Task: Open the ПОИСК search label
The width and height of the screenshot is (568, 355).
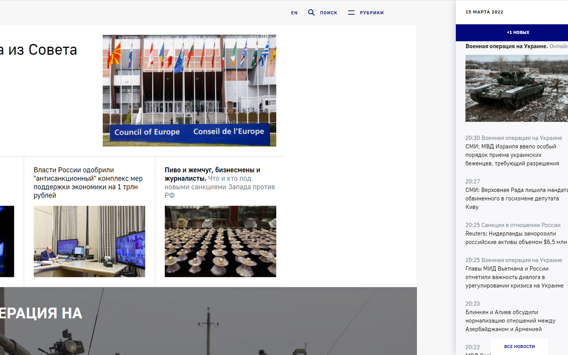Action: coord(329,13)
